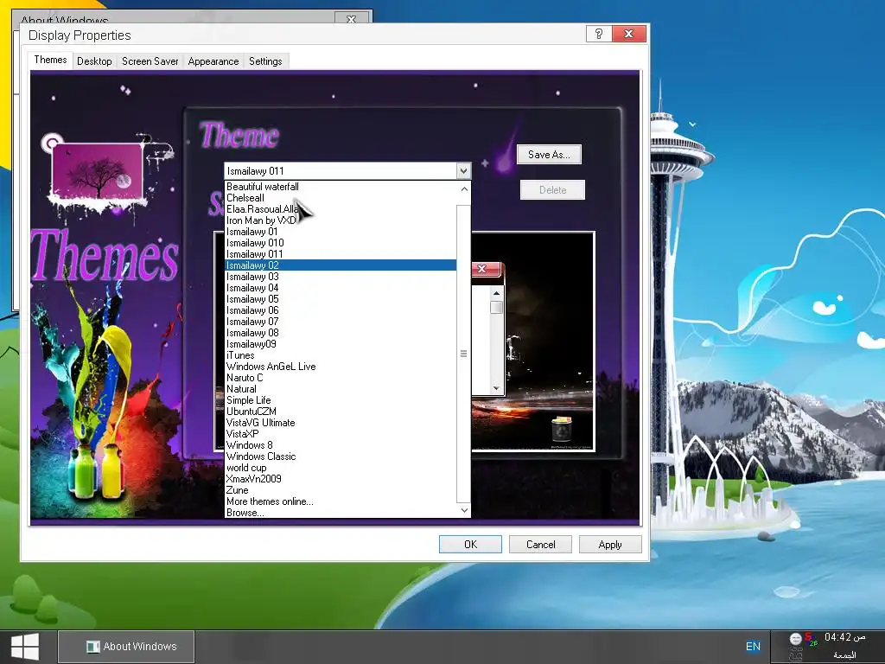Select Windows Classic theme
Screen dimensions: 885x664
pos(341,456)
